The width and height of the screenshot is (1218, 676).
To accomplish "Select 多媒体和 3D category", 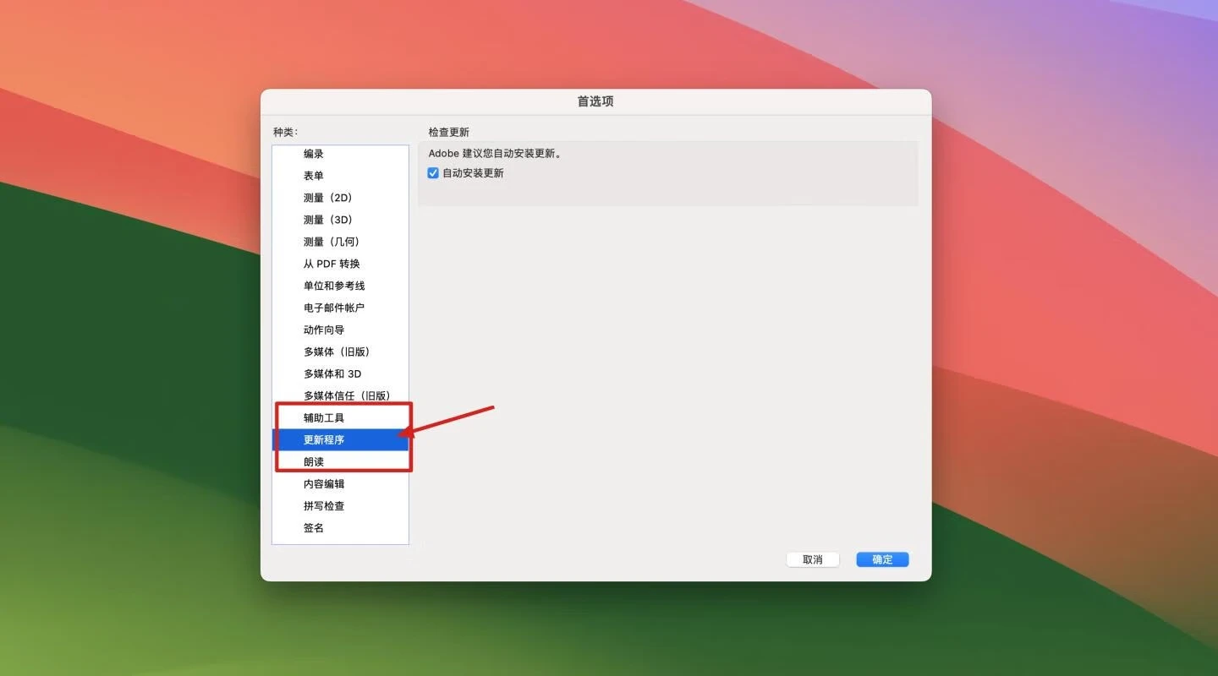I will 332,373.
